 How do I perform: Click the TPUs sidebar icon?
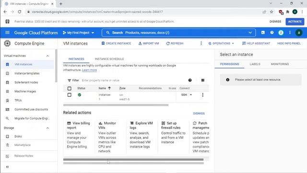click(8, 100)
